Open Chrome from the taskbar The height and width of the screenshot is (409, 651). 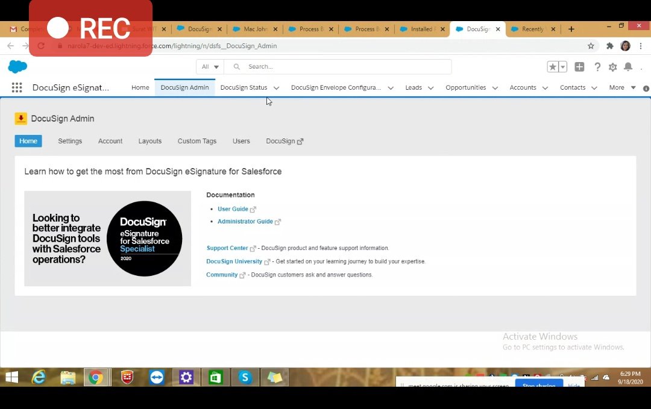(96, 377)
